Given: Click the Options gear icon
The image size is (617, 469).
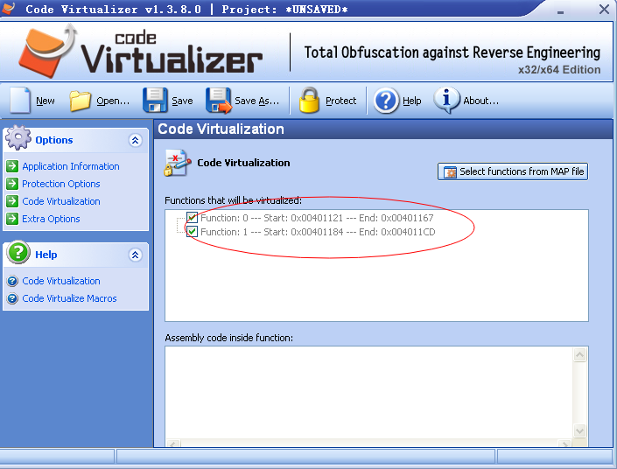Looking at the screenshot, I should pos(18,137).
